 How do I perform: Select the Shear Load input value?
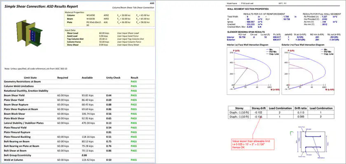point(103,33)
